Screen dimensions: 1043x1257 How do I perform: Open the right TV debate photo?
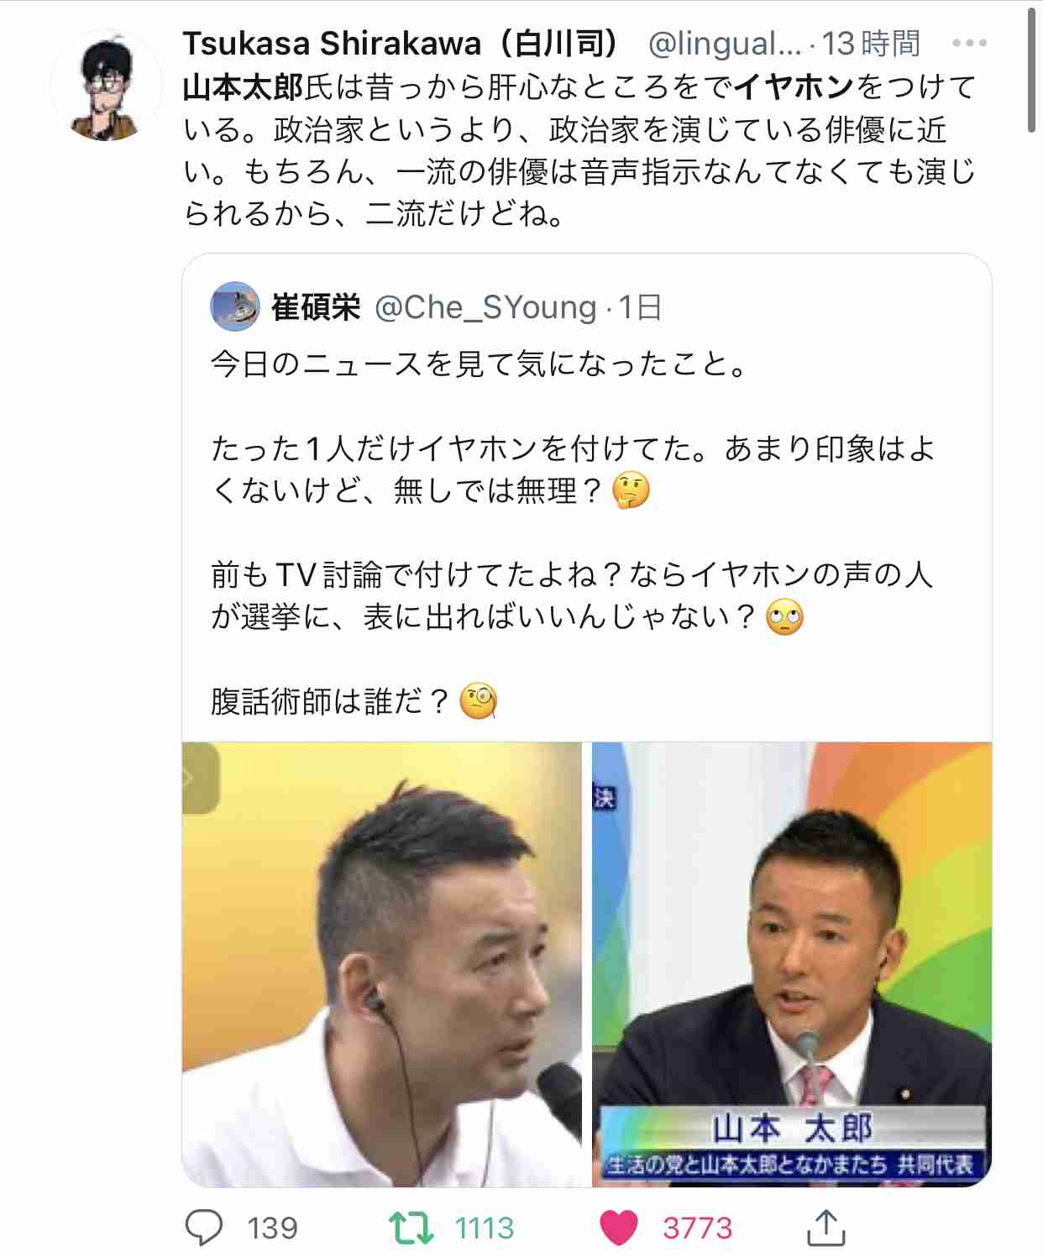coord(792,964)
